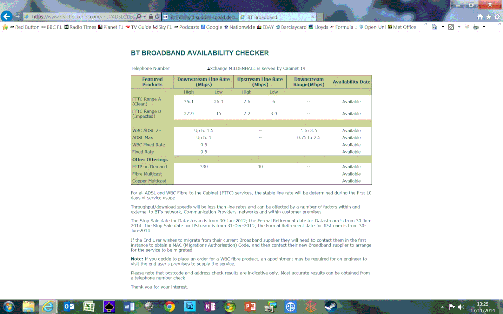Expand the address bar search dropdown arrow
This screenshot has height=314, width=503.
click(x=145, y=16)
